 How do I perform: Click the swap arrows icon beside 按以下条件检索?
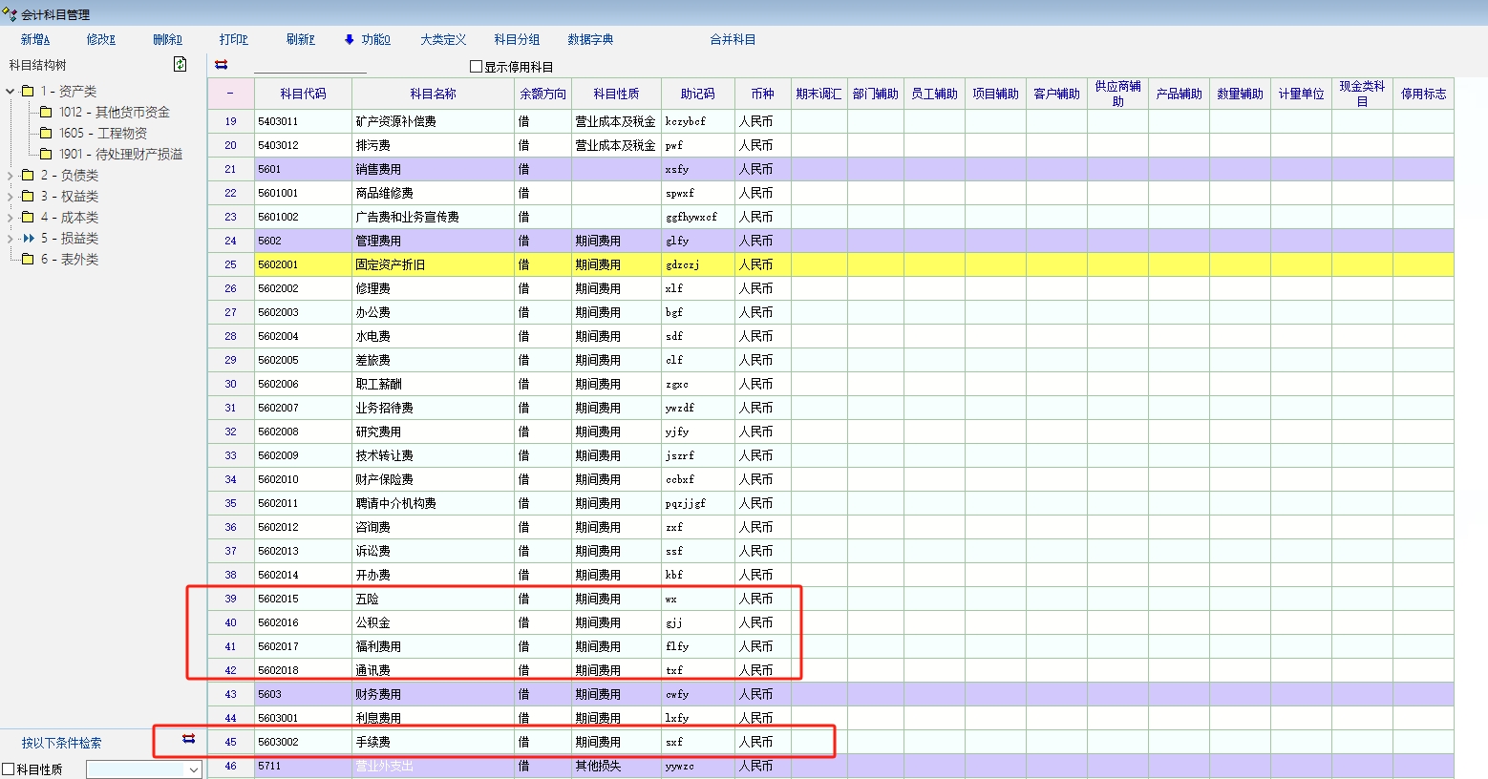point(188,739)
